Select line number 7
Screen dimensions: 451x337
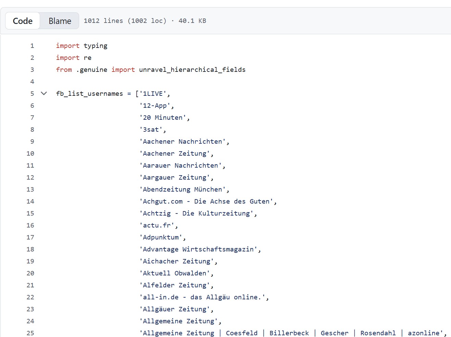pyautogui.click(x=32, y=118)
